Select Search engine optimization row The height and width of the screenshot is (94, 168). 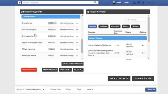51,43
